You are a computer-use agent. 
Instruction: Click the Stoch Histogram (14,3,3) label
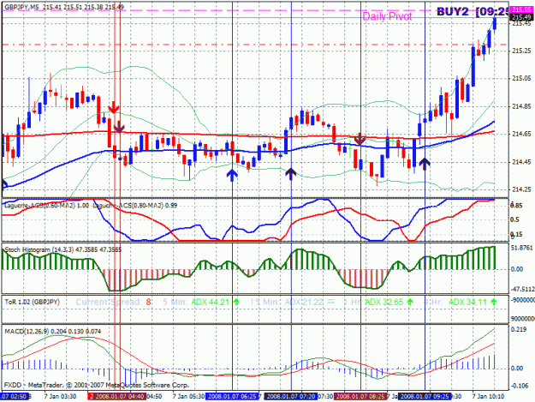click(63, 249)
